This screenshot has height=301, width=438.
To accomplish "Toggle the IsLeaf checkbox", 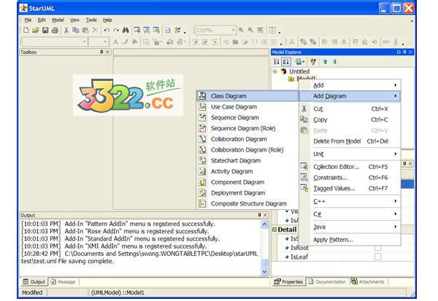I will (x=377, y=257).
